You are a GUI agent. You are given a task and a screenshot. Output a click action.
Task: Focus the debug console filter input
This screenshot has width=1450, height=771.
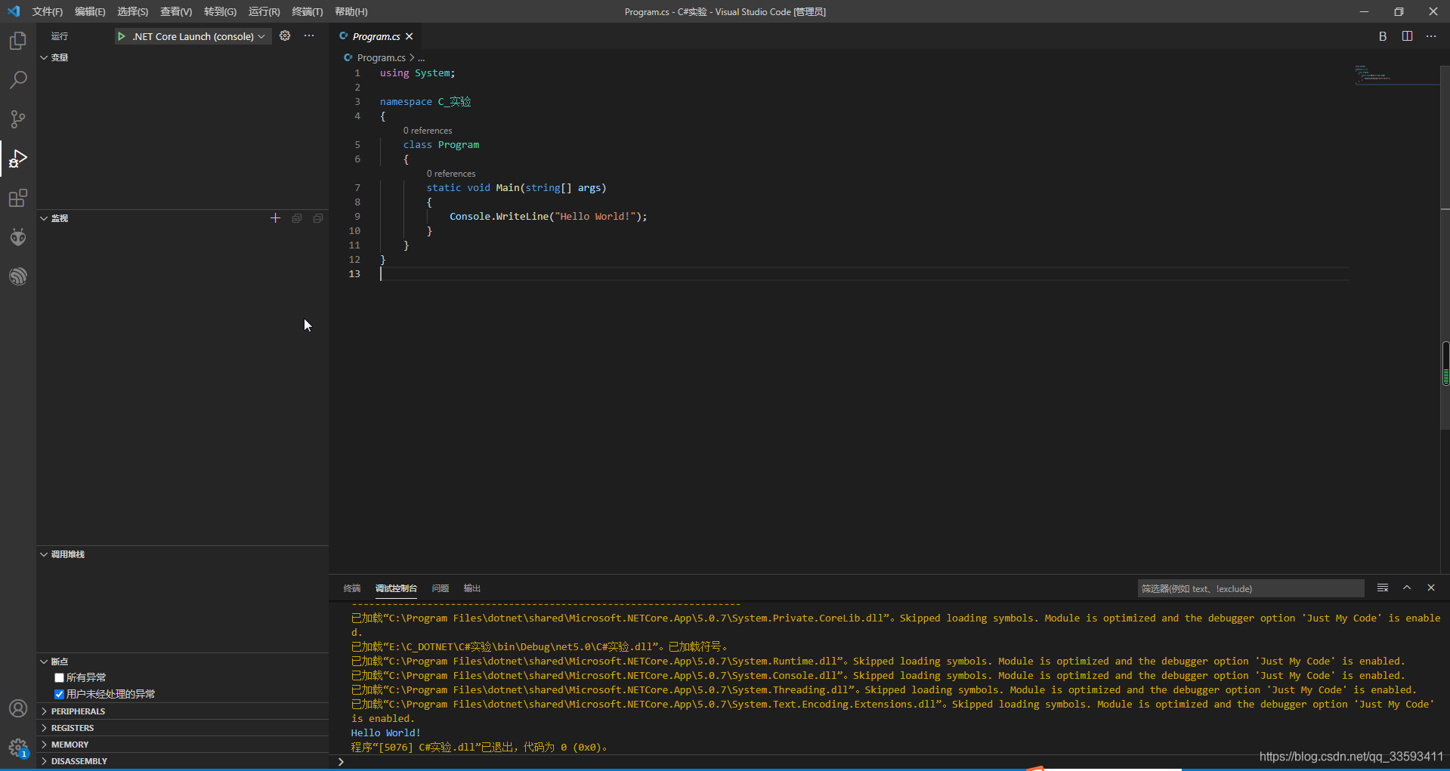tap(1251, 588)
